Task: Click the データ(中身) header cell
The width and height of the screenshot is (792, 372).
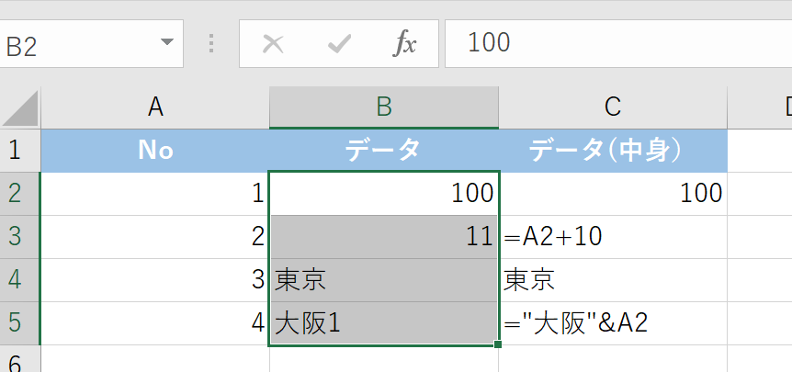Action: click(x=613, y=150)
